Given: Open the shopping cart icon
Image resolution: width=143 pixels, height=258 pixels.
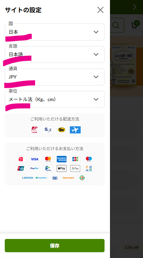Looking at the screenshot, I should pos(134,25).
